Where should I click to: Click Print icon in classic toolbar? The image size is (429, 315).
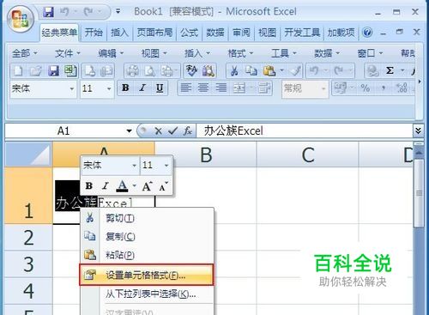click(132, 71)
